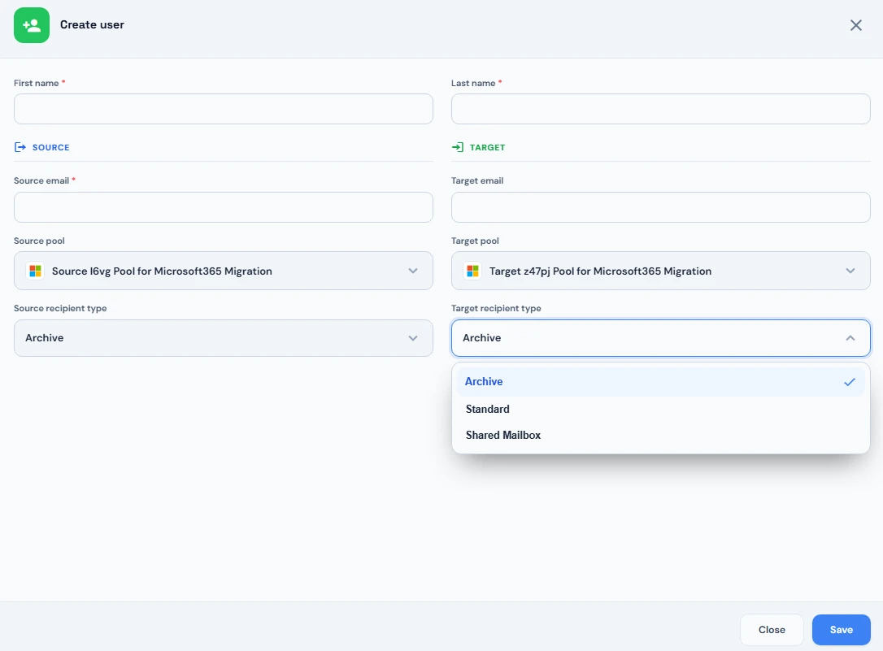Choose Standard recipient type option
The width and height of the screenshot is (883, 651).
pos(660,409)
